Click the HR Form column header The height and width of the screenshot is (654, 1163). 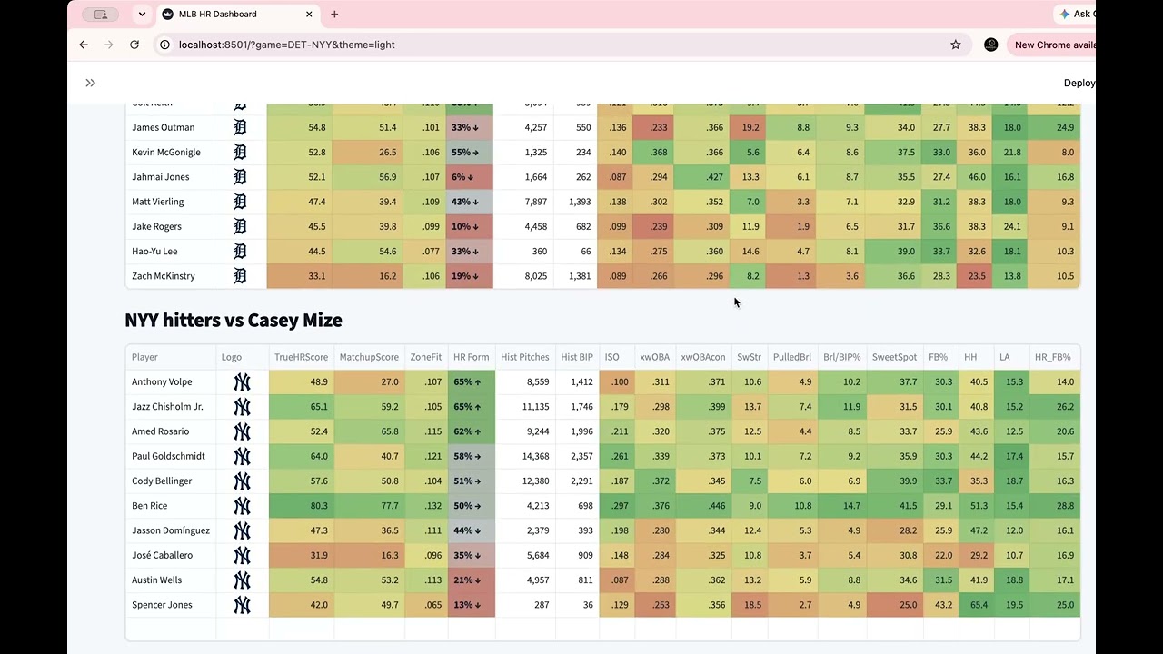(x=471, y=358)
